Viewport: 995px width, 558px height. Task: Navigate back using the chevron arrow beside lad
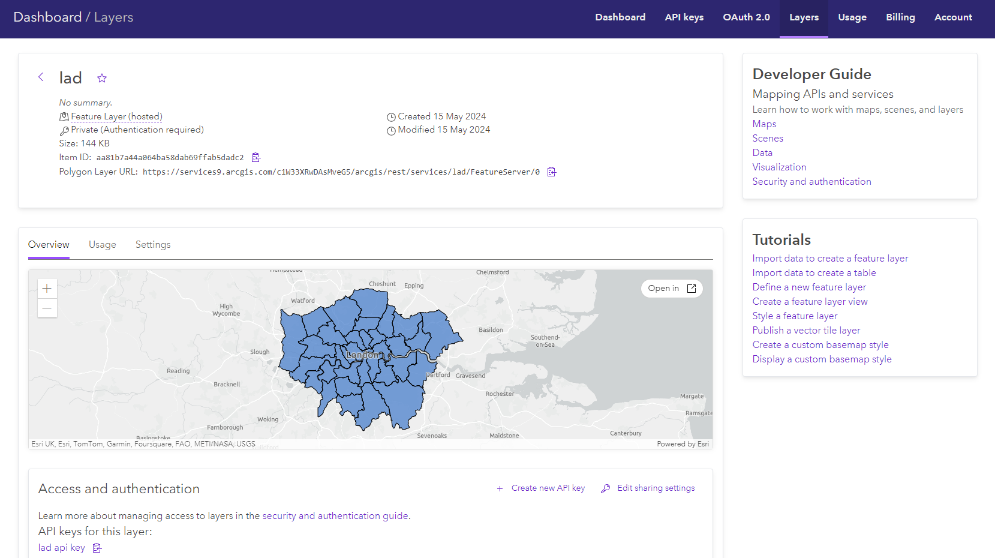click(x=41, y=77)
